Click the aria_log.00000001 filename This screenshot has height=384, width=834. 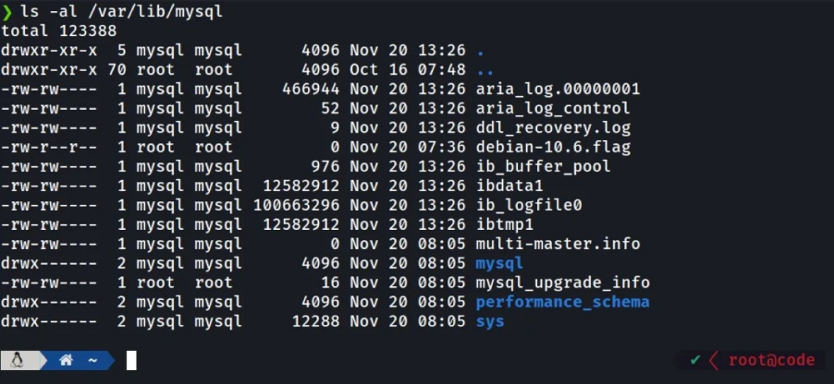coord(558,89)
